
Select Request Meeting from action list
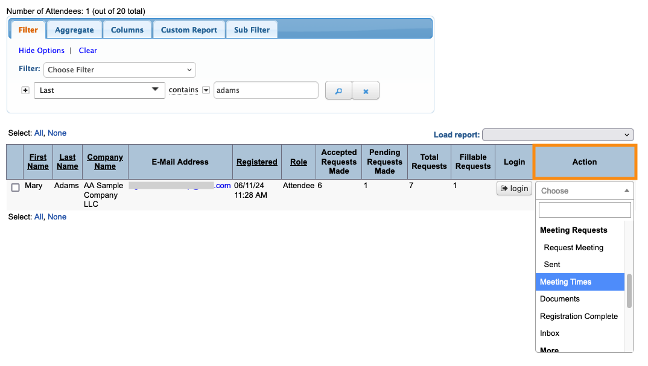click(580, 247)
